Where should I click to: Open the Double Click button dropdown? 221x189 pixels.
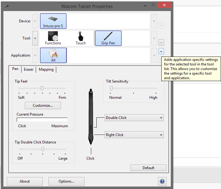134,118
